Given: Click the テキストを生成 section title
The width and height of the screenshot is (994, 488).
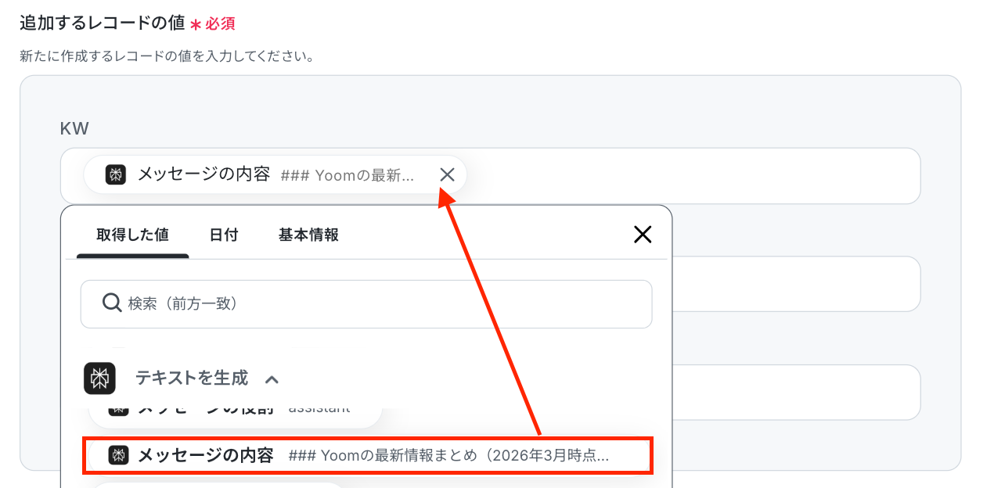Looking at the screenshot, I should pyautogui.click(x=192, y=379).
